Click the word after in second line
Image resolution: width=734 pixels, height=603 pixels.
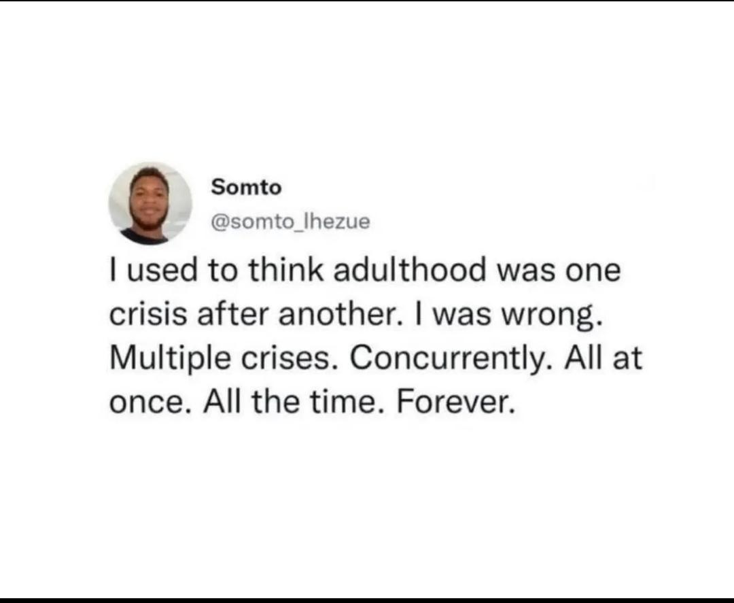click(x=233, y=314)
